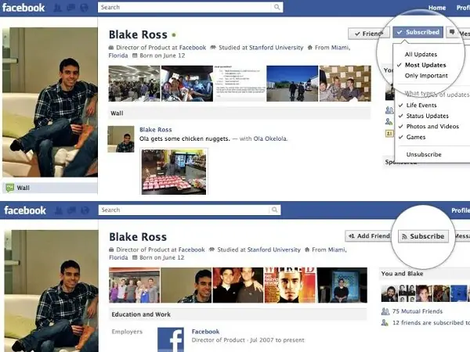Toggle Photos and Videos update type
Image resolution: width=470 pixels, height=352 pixels.
click(x=432, y=126)
